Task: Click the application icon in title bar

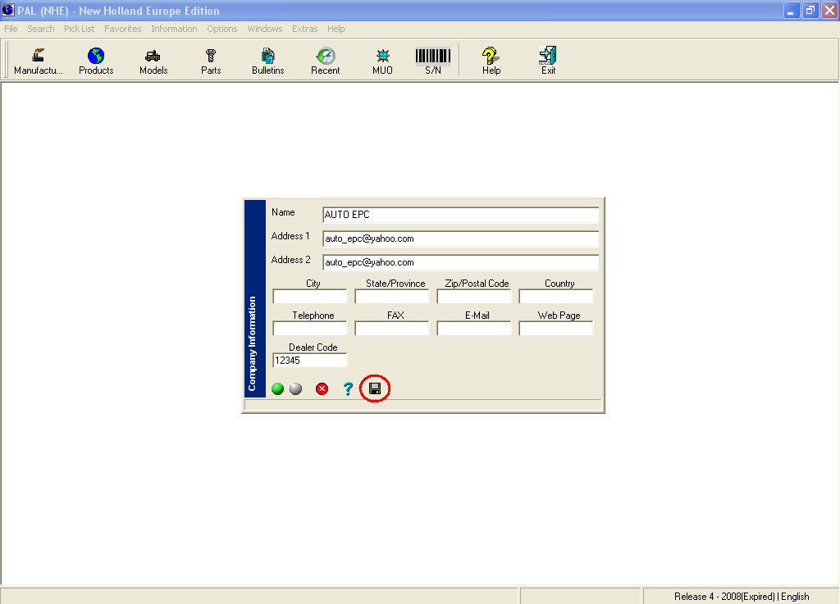Action: click(x=8, y=10)
